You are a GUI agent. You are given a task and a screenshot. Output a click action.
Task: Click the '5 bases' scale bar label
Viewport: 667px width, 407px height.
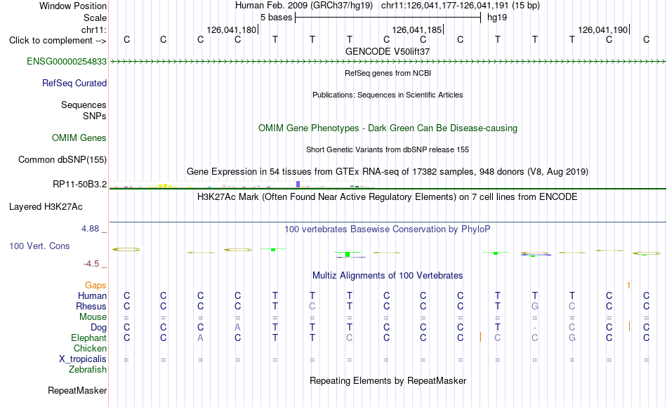[x=277, y=18]
